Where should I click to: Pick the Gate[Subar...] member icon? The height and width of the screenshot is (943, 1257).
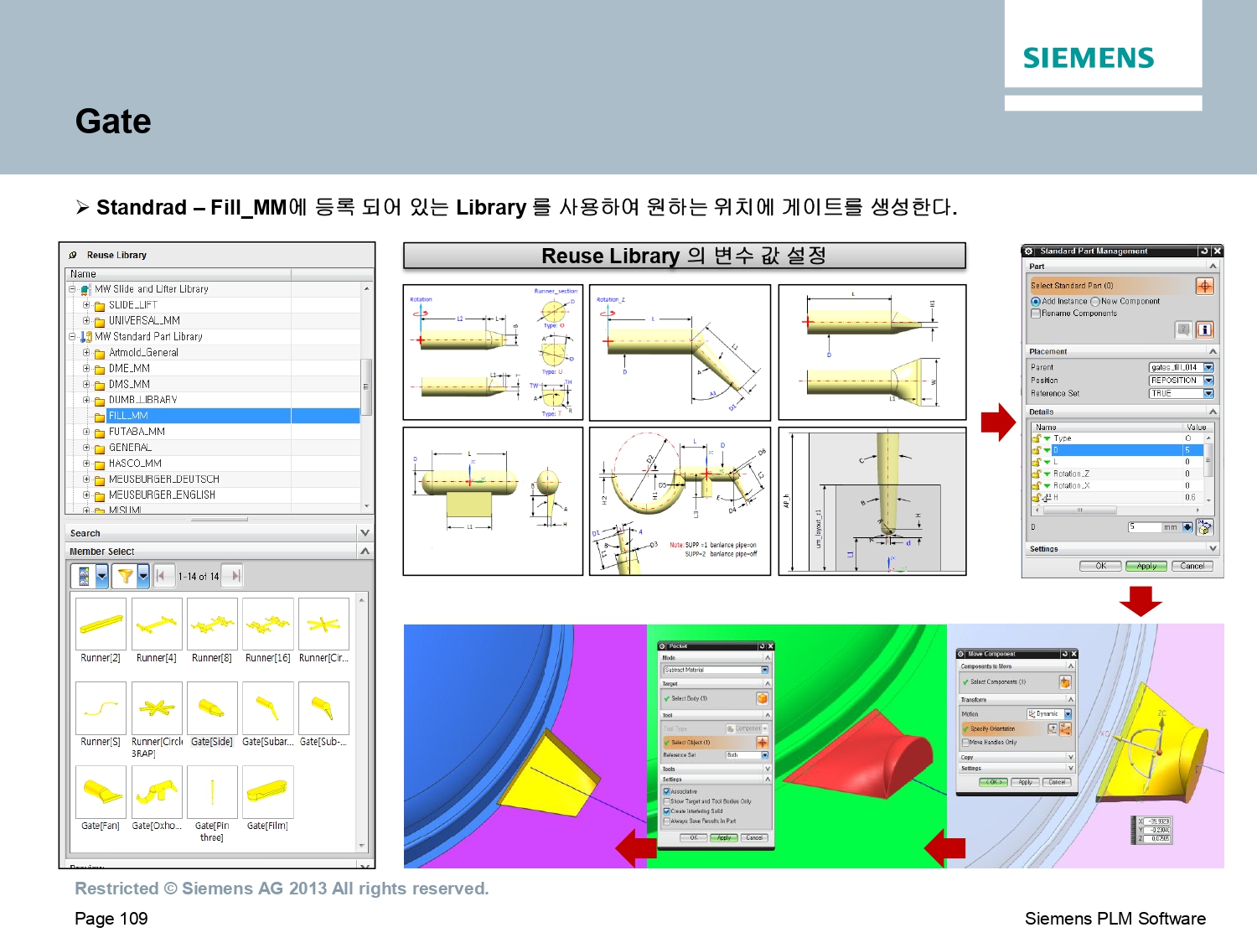point(268,707)
